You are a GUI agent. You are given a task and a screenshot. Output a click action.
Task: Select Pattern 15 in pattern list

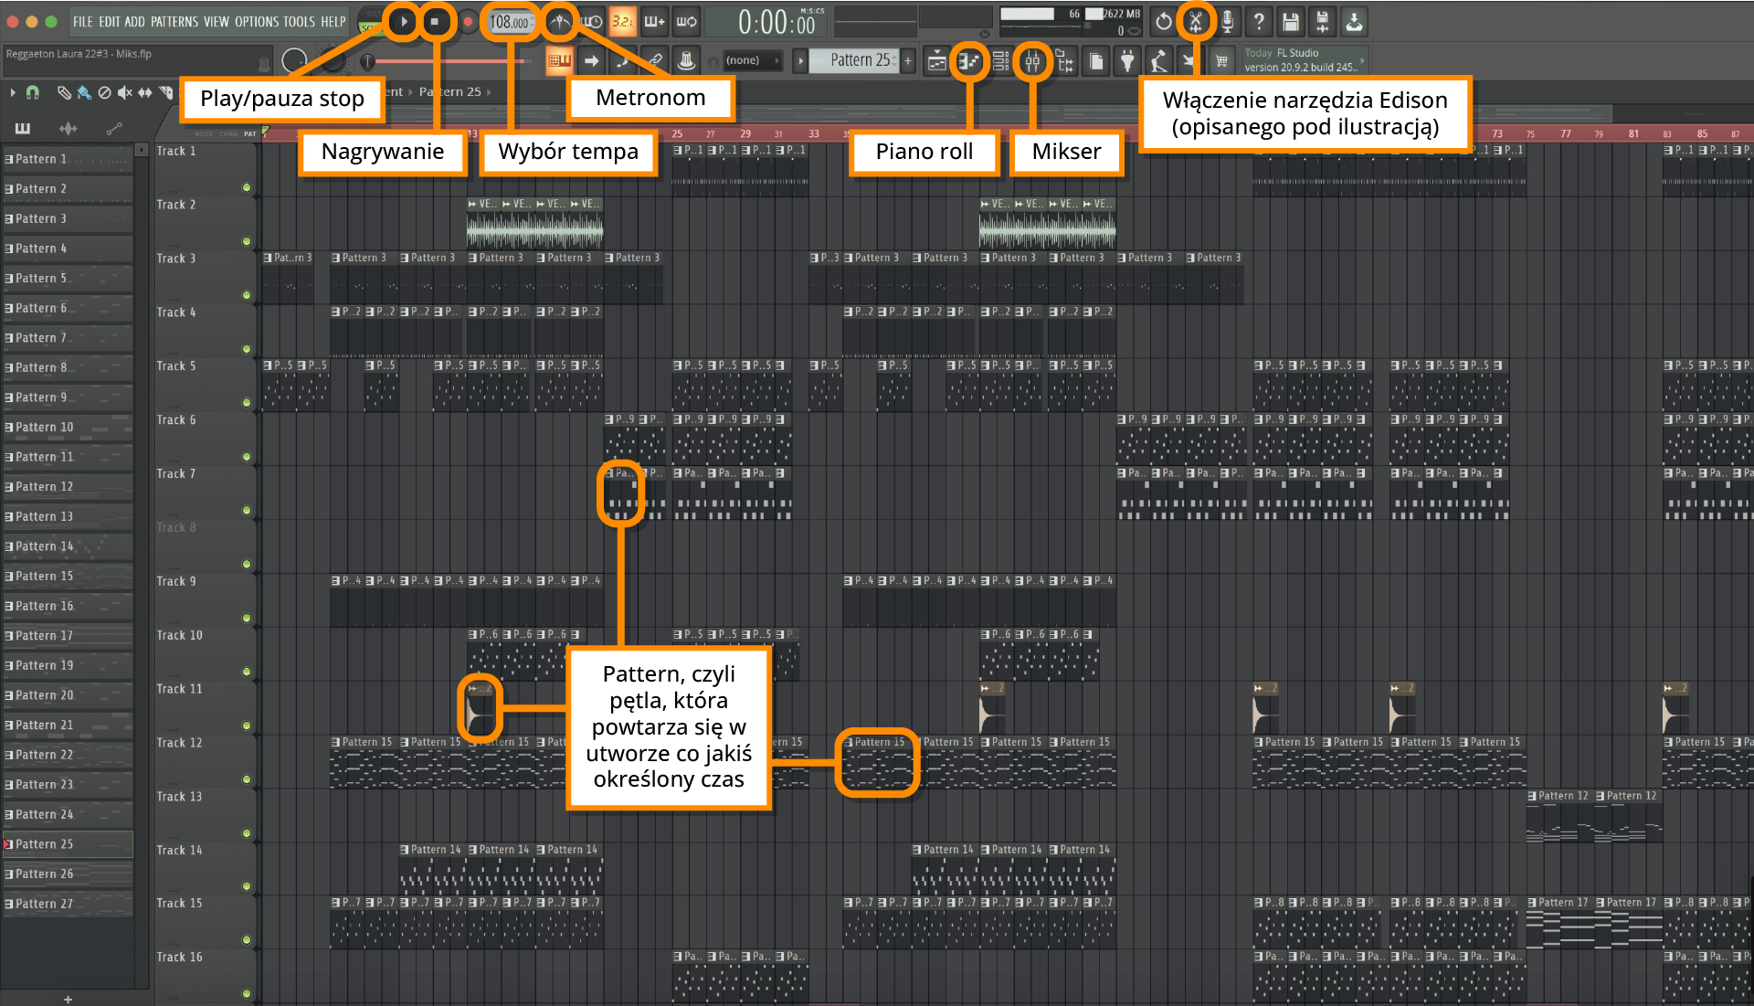click(44, 577)
